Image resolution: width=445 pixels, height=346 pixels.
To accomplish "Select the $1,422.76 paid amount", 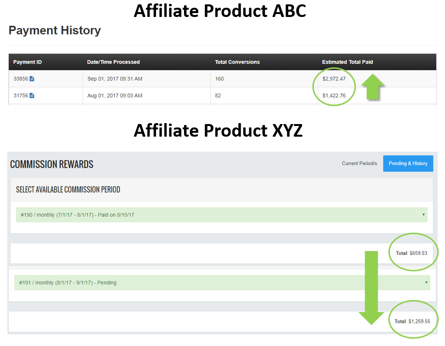I will (x=334, y=95).
